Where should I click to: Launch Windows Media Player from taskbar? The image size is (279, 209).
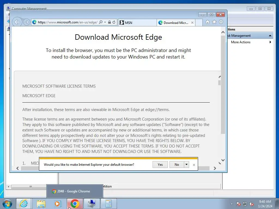coord(58,204)
